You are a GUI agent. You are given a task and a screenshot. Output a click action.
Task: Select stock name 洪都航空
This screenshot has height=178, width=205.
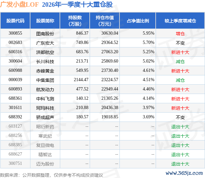pos(45,52)
